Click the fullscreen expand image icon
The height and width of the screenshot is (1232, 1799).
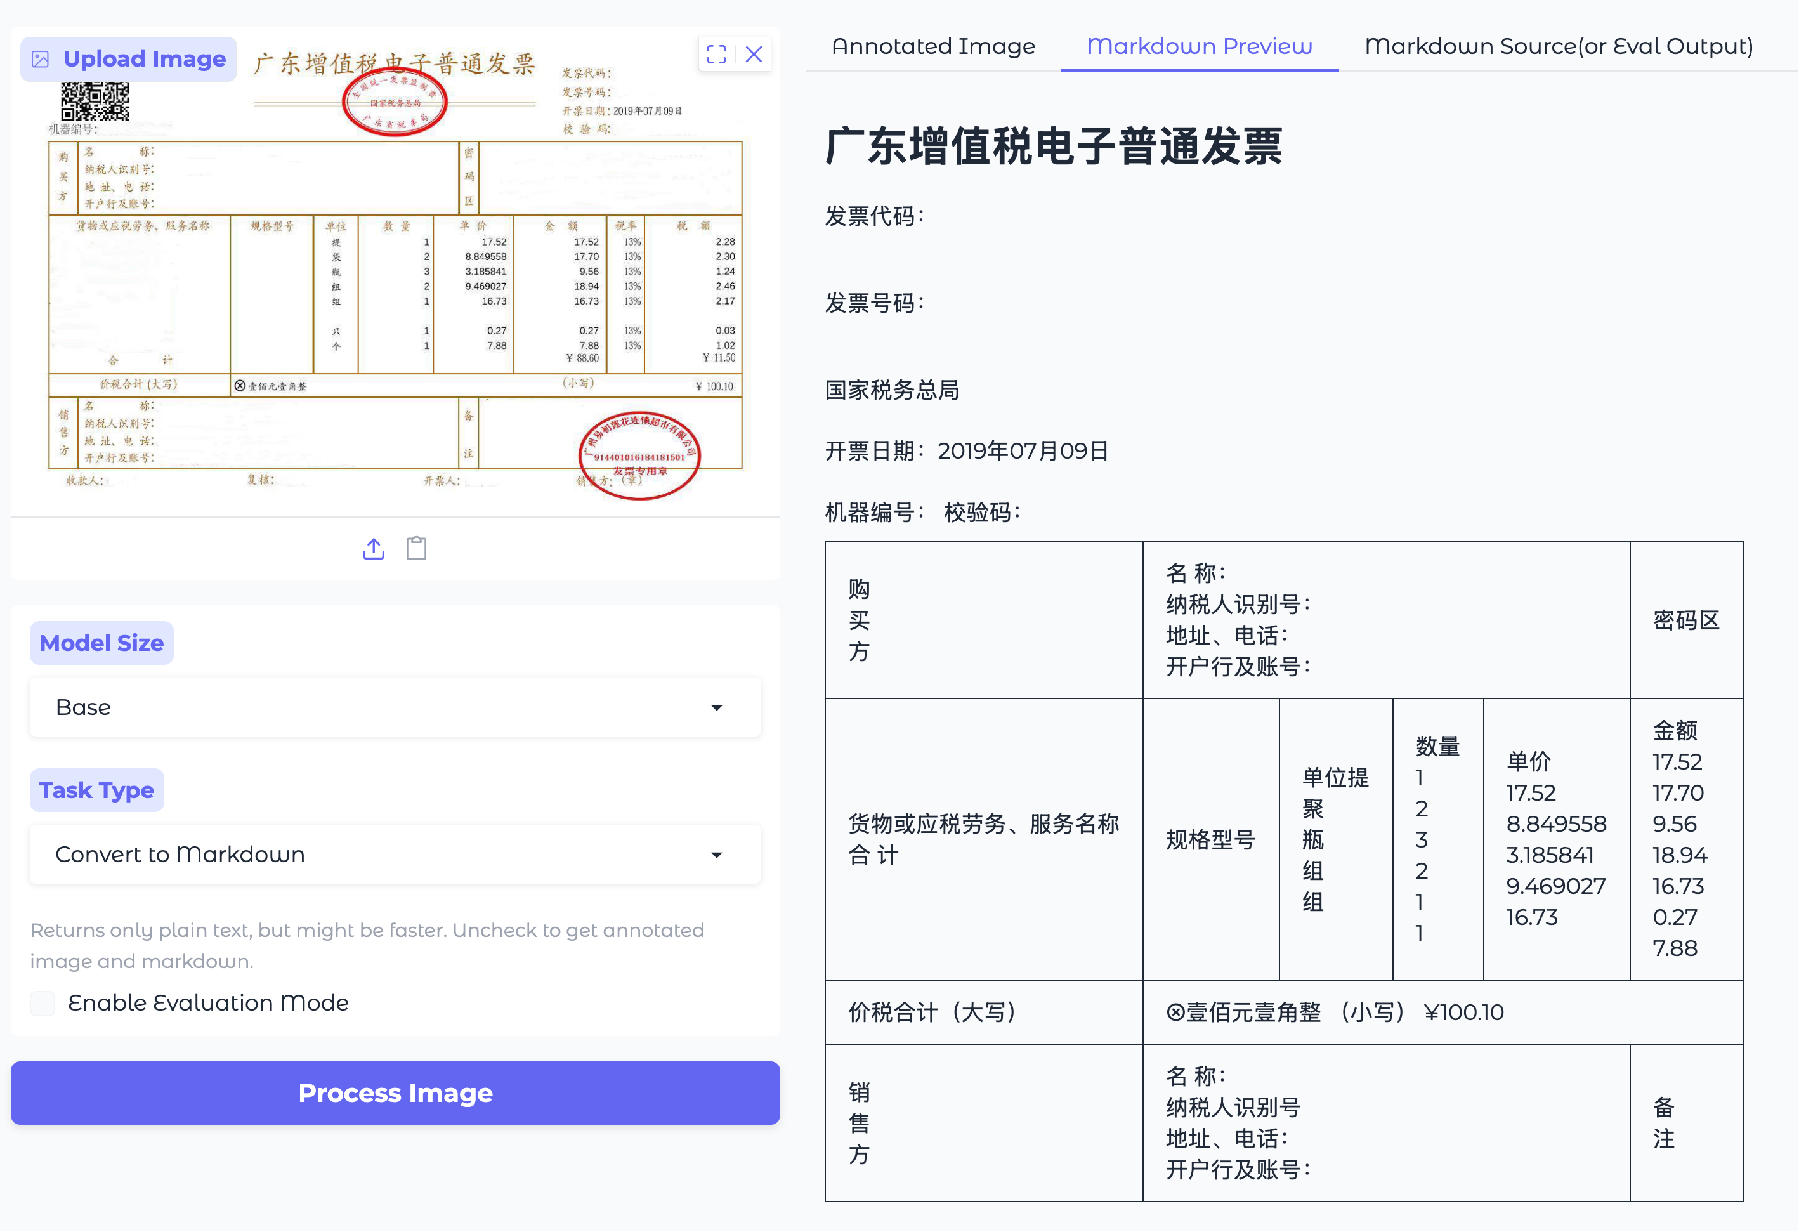point(716,54)
